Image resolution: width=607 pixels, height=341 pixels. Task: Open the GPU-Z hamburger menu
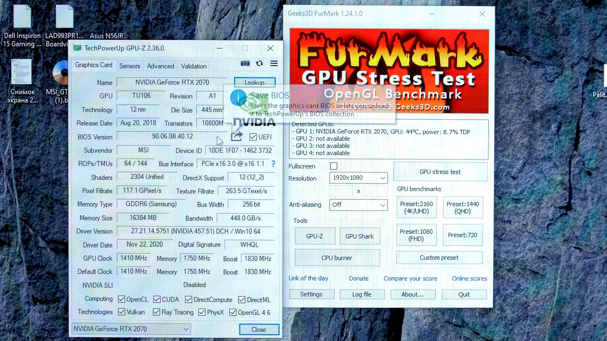(274, 63)
